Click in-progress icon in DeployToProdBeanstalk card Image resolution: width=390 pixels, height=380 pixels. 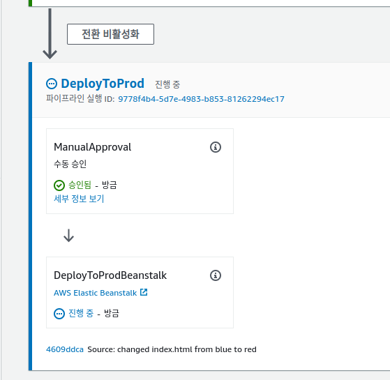click(59, 314)
